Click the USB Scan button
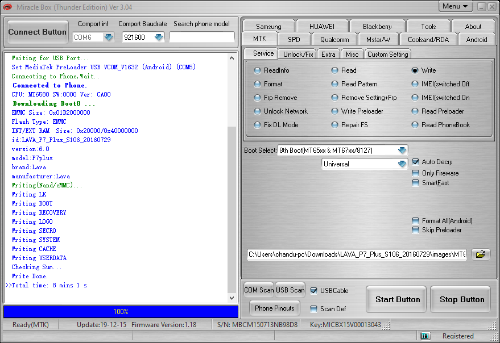The height and width of the screenshot is (343, 500). click(290, 290)
